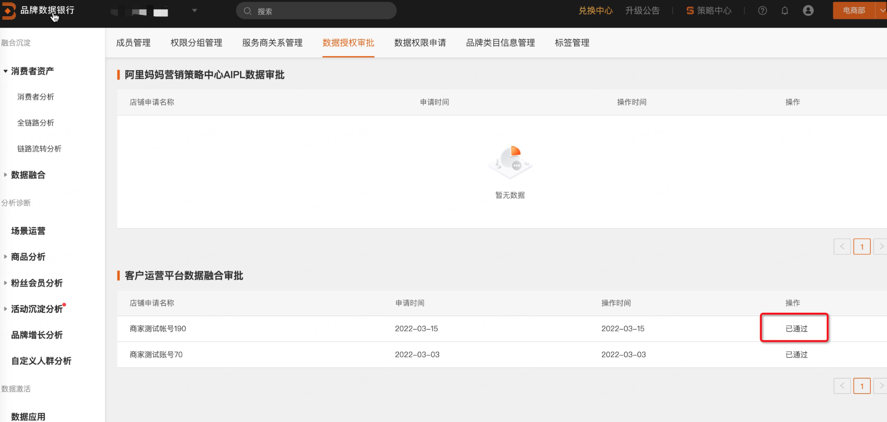The height and width of the screenshot is (422, 887).
Task: Expand the 粉丝会员分析 tree section
Action: pos(5,283)
